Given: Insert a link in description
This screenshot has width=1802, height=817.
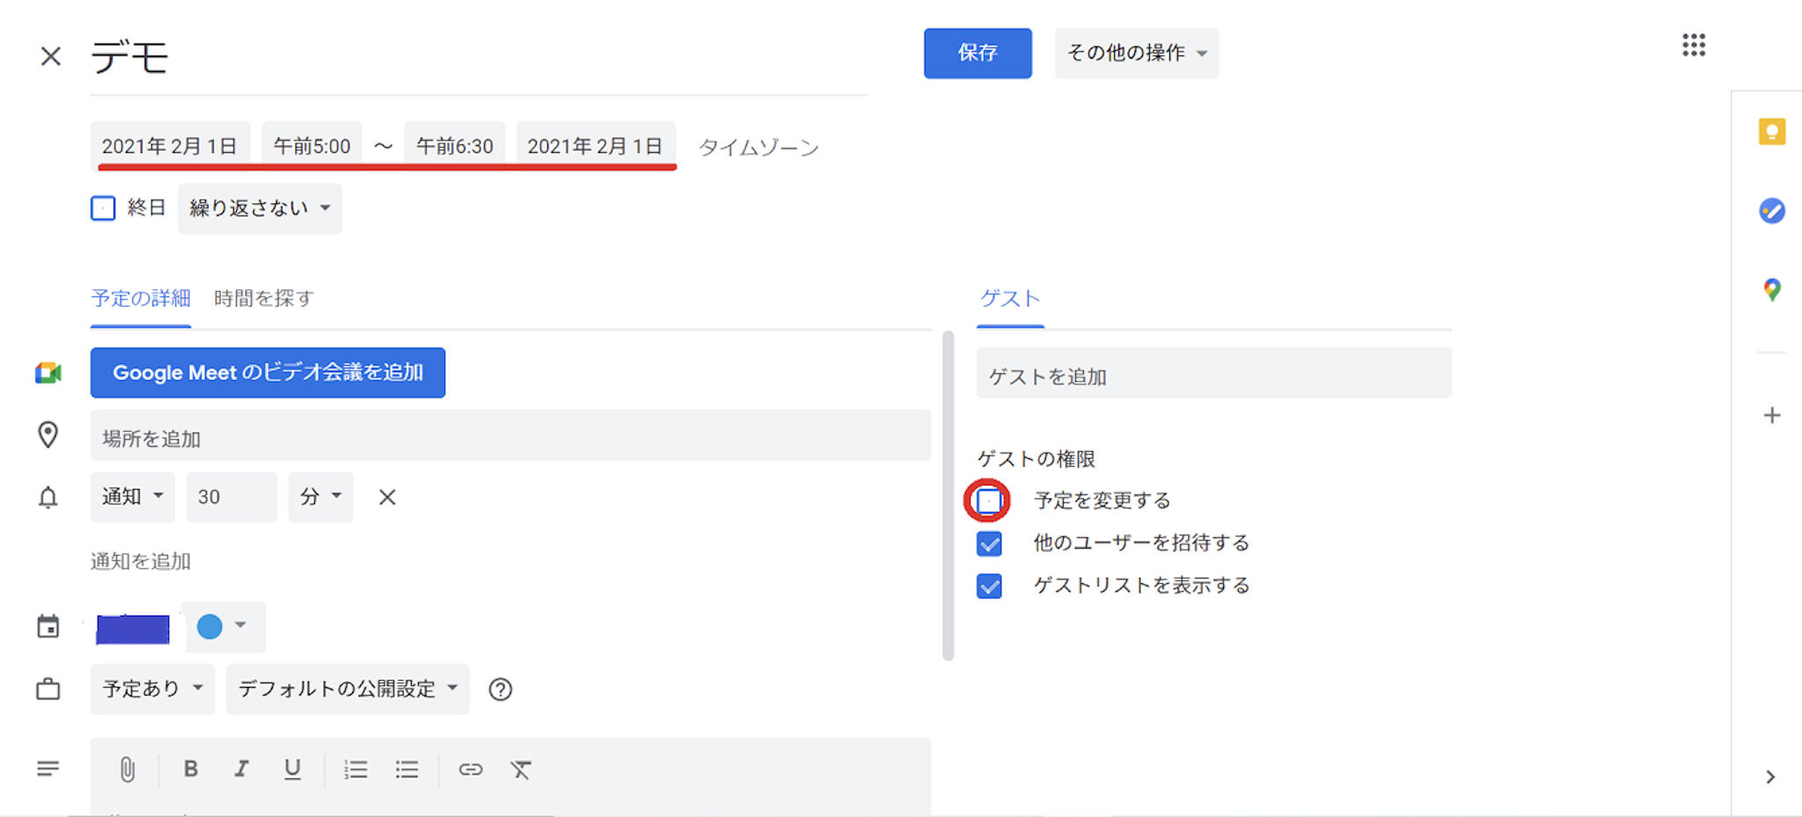Looking at the screenshot, I should [x=470, y=770].
